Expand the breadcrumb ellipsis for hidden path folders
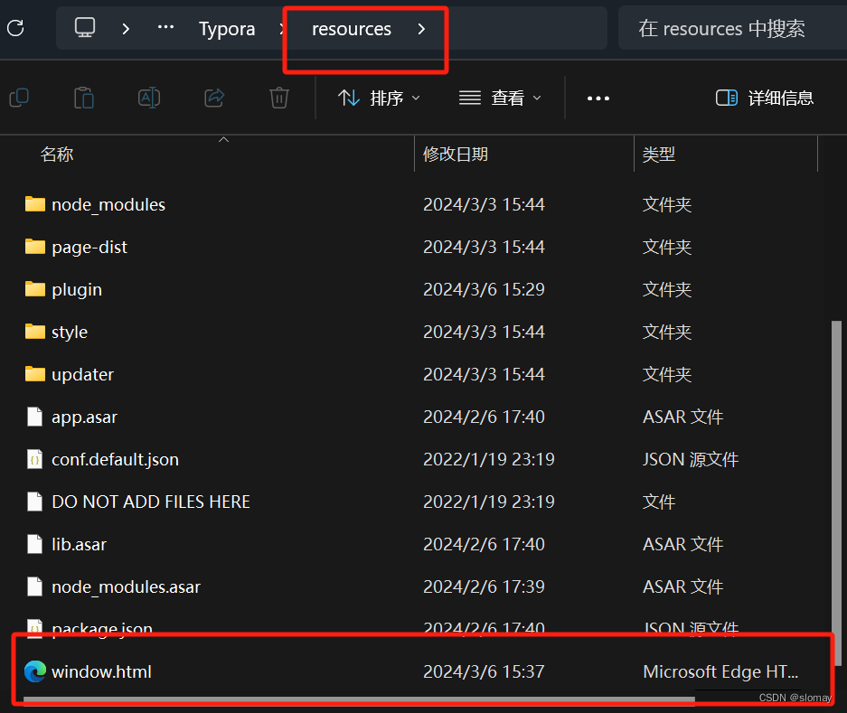The width and height of the screenshot is (847, 713). 165,28
